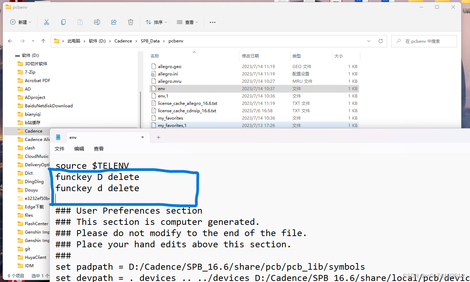
Task: Select the BaiduNetdiskDownload folder in sidebar
Action: (48, 106)
